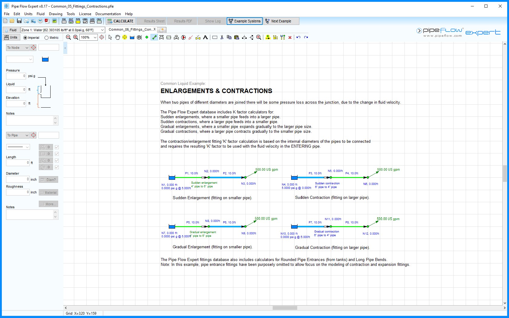Image resolution: width=509 pixels, height=318 pixels.
Task: Click the new grid drawing icon
Action: [x=5, y=21]
